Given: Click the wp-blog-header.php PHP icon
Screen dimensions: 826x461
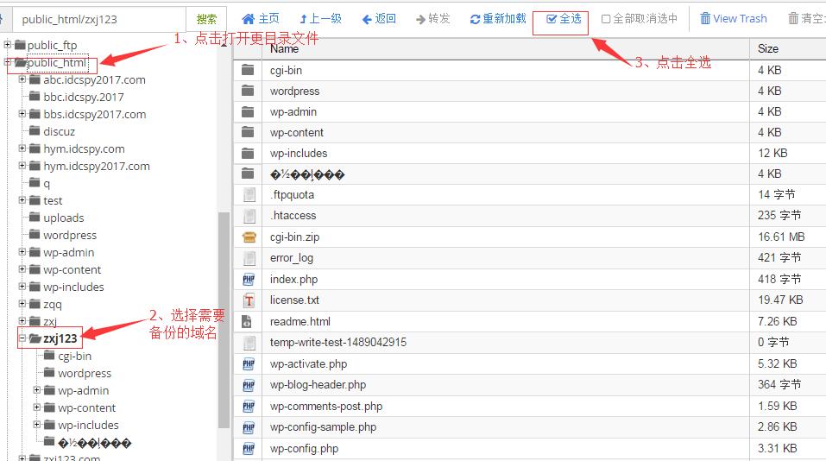Looking at the screenshot, I should tap(249, 385).
